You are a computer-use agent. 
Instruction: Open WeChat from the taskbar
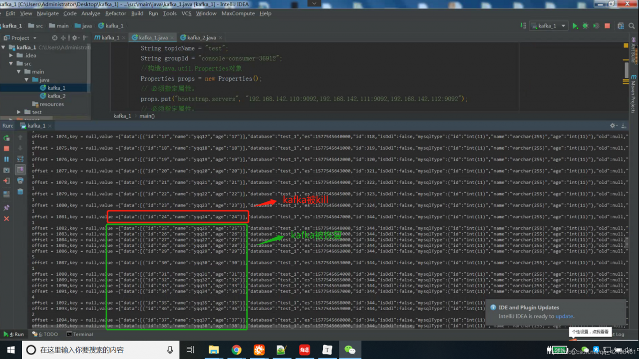coord(350,350)
